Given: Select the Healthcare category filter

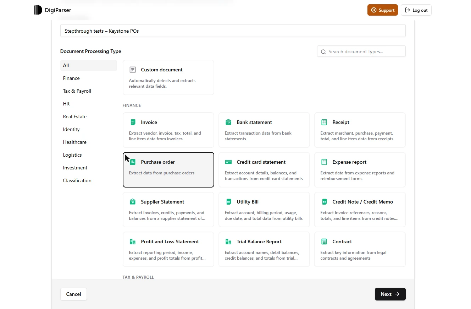Looking at the screenshot, I should click(x=89, y=142).
